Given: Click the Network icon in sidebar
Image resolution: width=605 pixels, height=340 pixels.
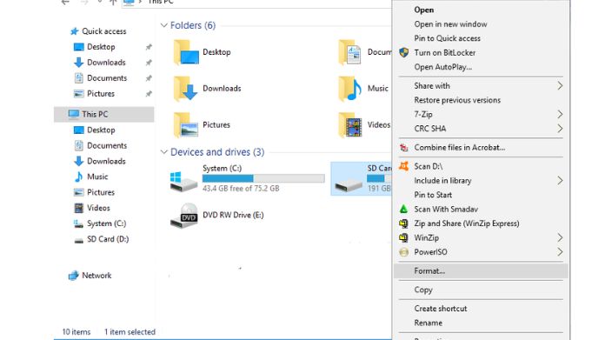Looking at the screenshot, I should click(73, 276).
